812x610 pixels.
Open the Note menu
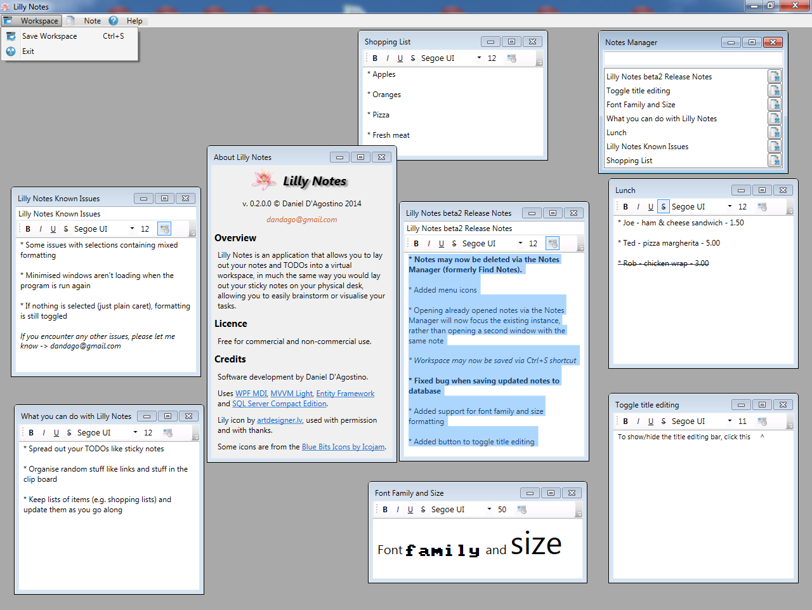[92, 21]
